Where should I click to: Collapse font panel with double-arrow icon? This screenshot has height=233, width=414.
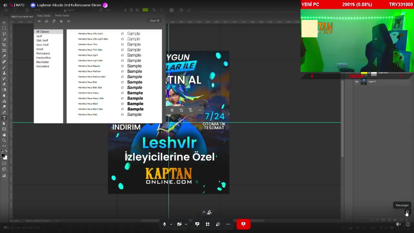point(39,21)
